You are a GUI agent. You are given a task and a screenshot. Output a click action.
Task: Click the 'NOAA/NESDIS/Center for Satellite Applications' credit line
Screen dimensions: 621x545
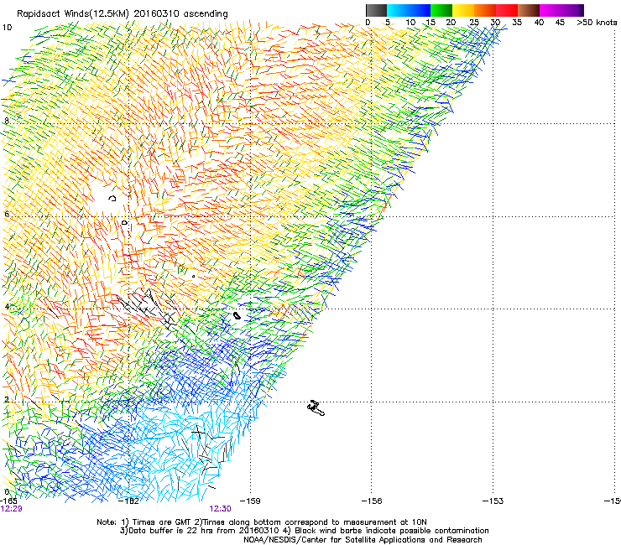click(363, 540)
